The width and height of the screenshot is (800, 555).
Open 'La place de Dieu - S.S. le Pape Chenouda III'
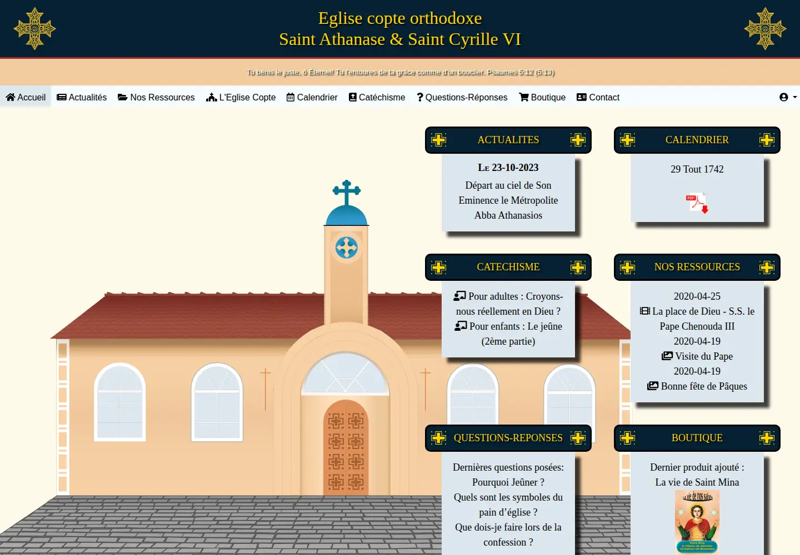coord(697,319)
